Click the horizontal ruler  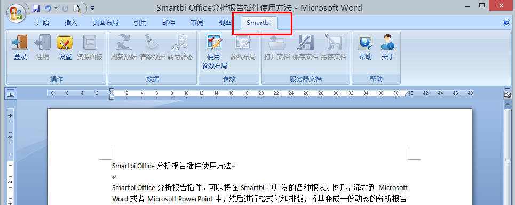click(x=260, y=93)
